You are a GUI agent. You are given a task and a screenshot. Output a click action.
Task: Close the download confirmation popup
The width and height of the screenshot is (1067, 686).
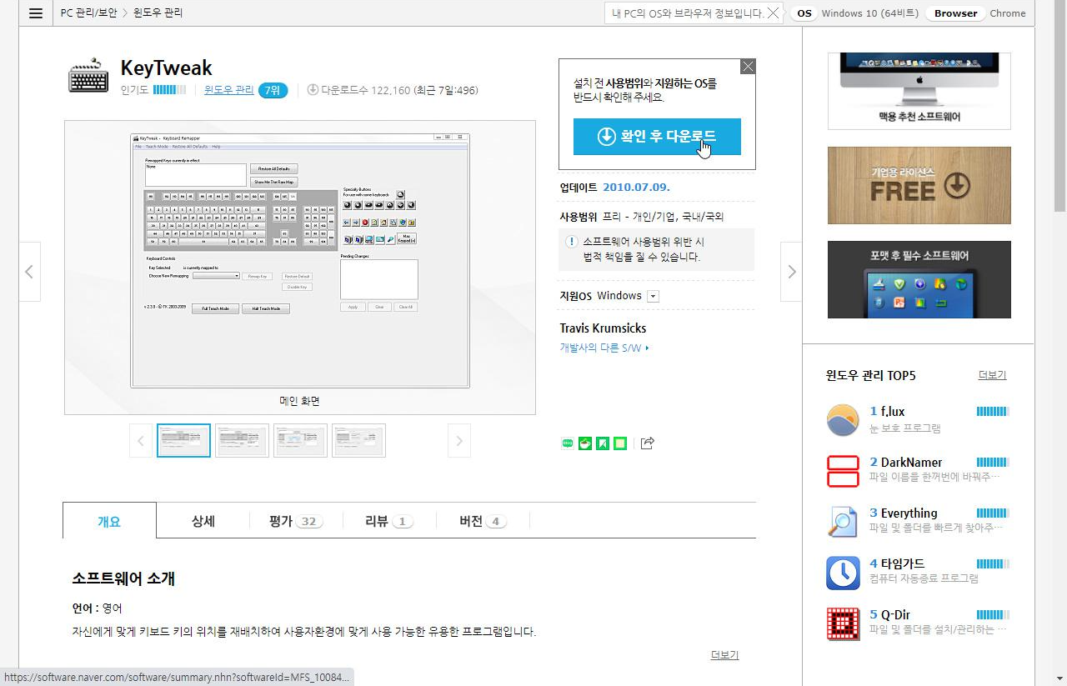click(x=748, y=67)
